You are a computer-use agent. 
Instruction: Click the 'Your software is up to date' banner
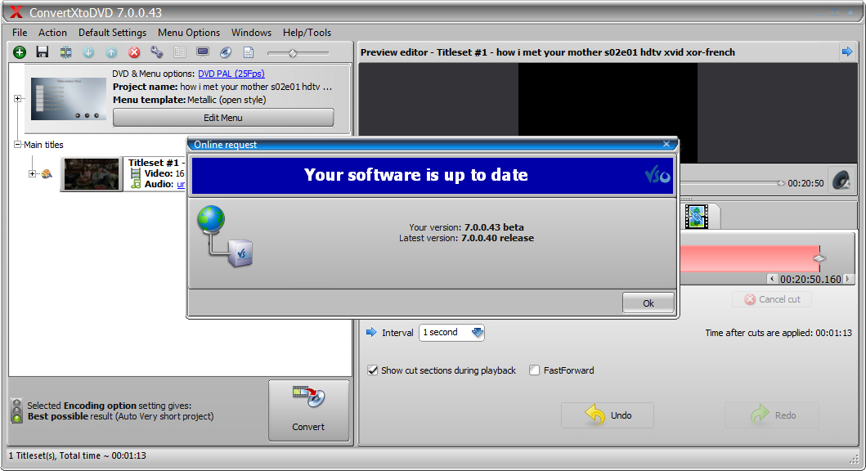(x=433, y=175)
